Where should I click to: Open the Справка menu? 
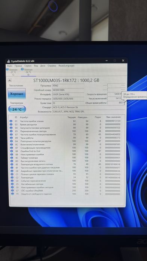coord(52,66)
